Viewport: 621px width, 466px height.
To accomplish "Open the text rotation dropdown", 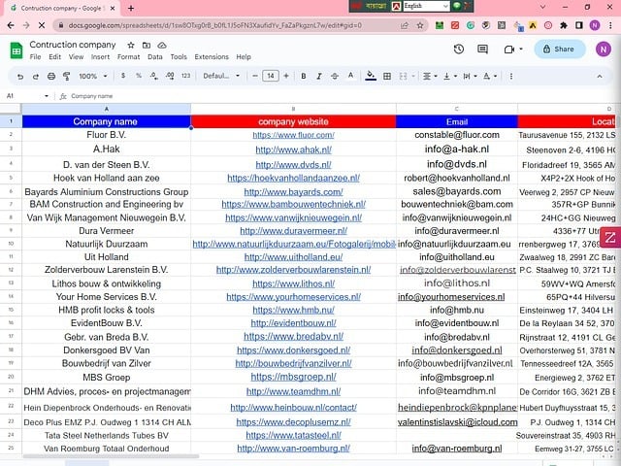I will [490, 76].
